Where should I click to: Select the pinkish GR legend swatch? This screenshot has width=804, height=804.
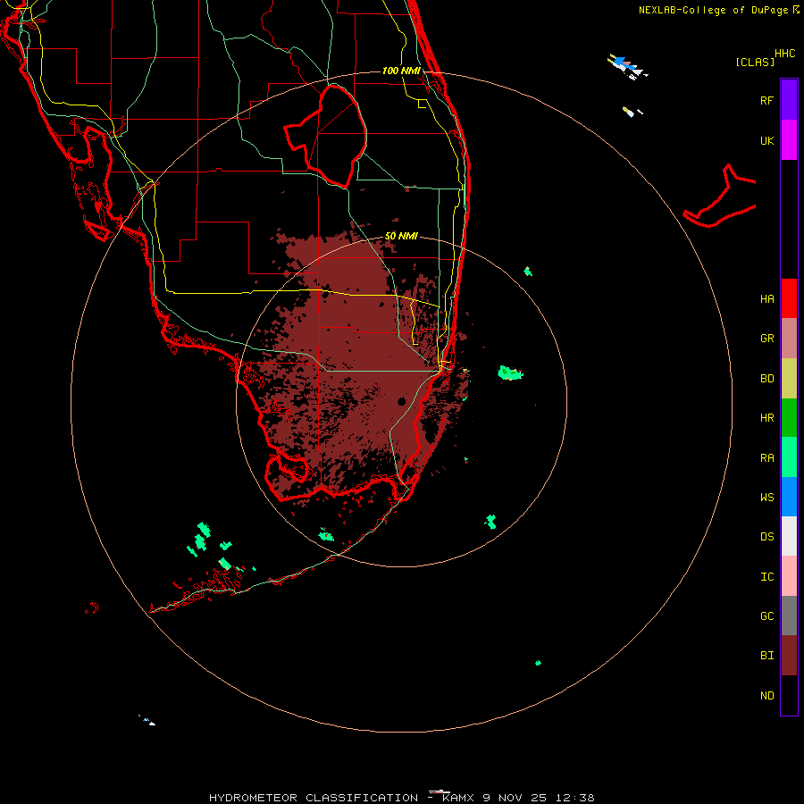[789, 339]
